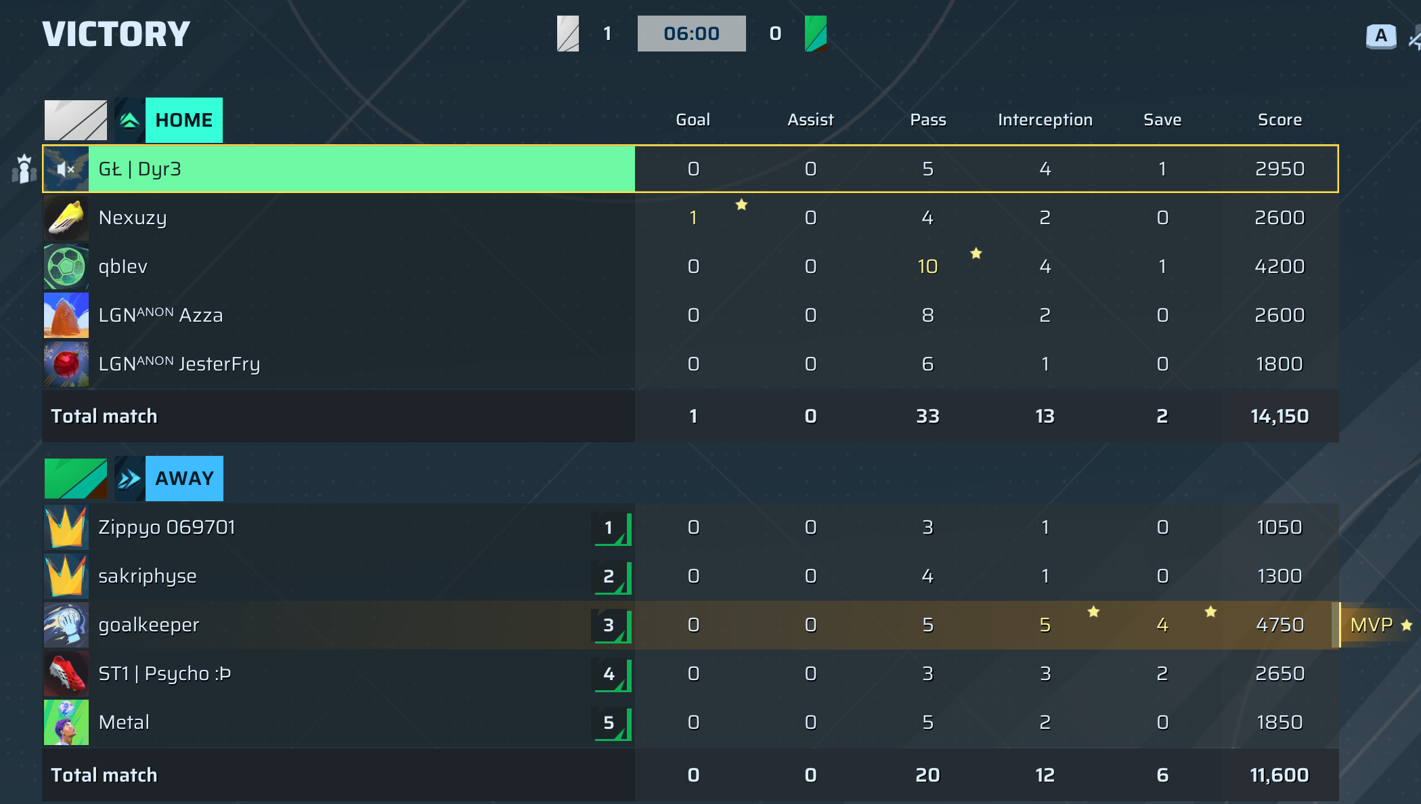Click the 06:00 match timer
Screen dimensions: 1421x804
(691, 34)
